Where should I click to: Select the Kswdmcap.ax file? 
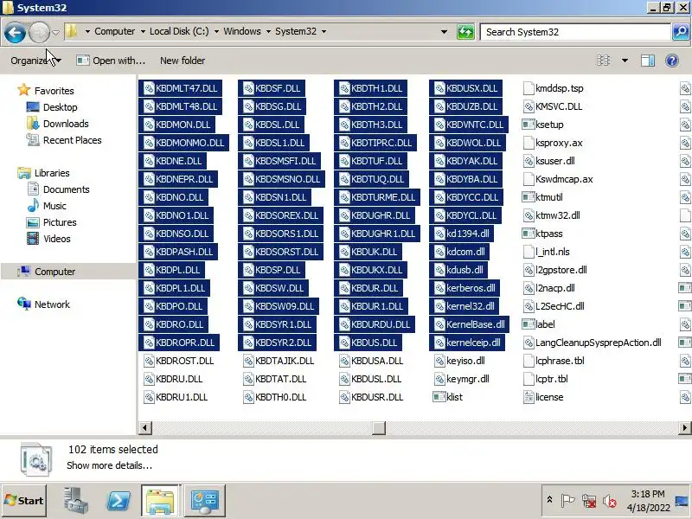tap(558, 179)
